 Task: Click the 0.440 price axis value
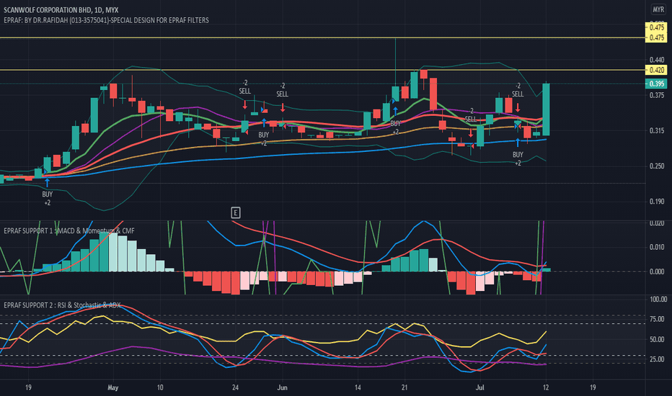(656, 60)
